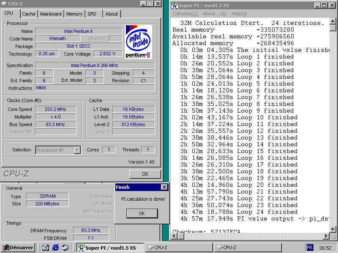Click the memory Type value SDRAM

[47, 196]
